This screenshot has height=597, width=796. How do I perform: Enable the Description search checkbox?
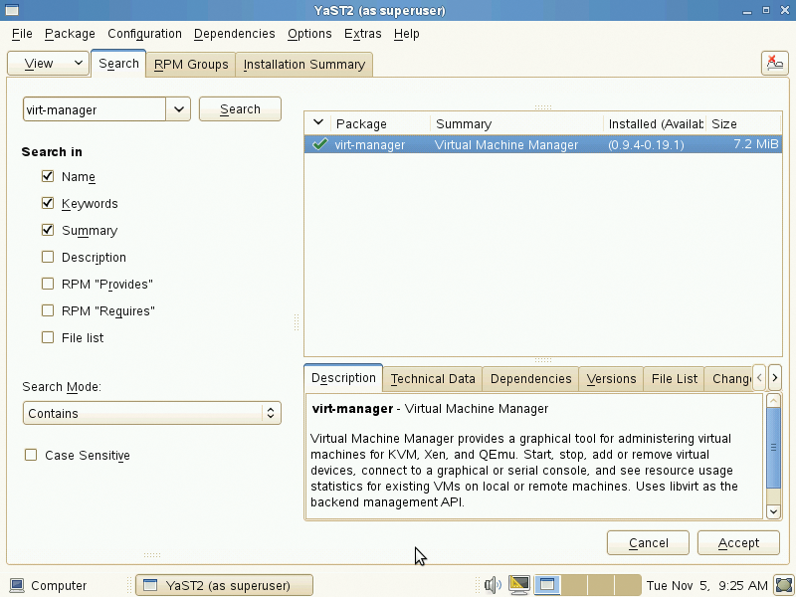tap(47, 257)
